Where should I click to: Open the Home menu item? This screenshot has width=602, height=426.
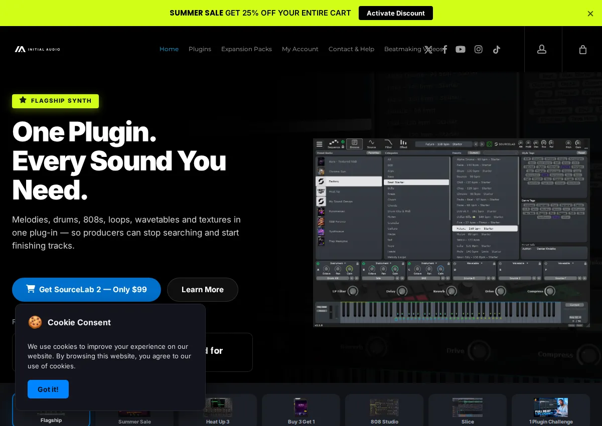[x=169, y=49]
